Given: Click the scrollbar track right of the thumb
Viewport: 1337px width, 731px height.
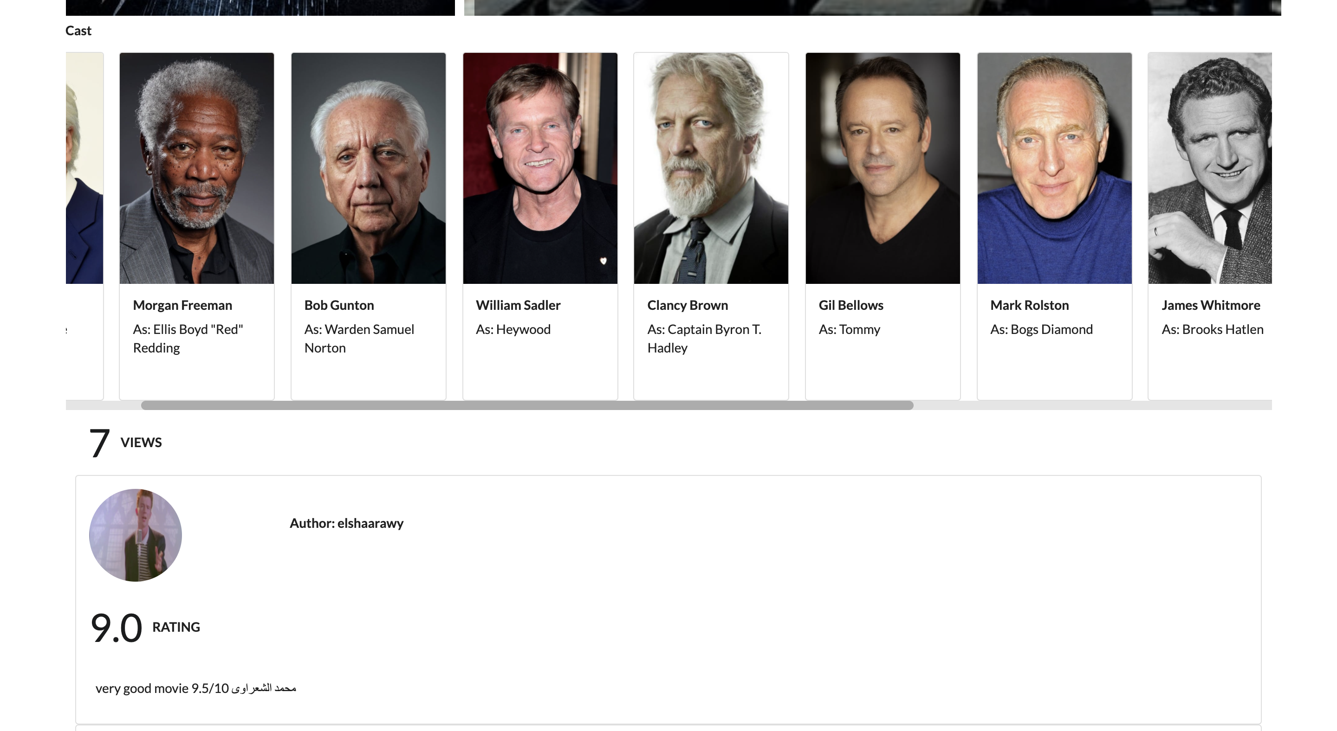Looking at the screenshot, I should click(x=1090, y=405).
